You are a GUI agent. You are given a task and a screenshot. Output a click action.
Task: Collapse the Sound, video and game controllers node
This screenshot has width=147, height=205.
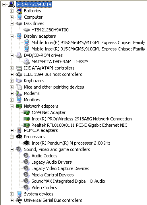point(12,149)
